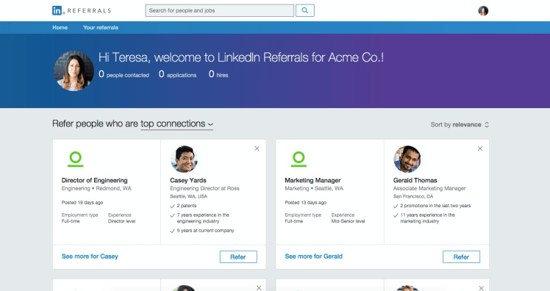The height and width of the screenshot is (291, 550).
Task: Close the partially visible bottom-left card
Action: [x=259, y=288]
